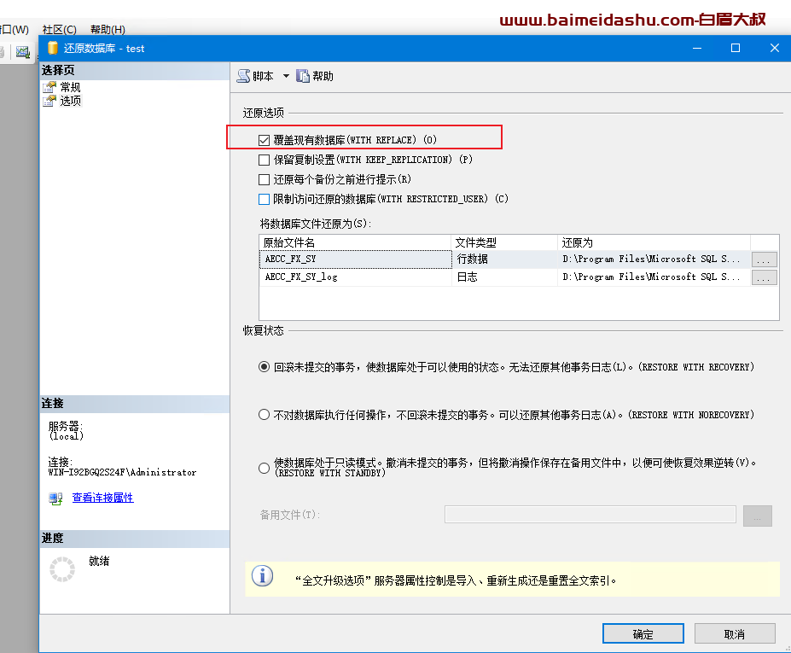Open the 社区(C) menu
The width and height of the screenshot is (791, 653).
coord(59,30)
